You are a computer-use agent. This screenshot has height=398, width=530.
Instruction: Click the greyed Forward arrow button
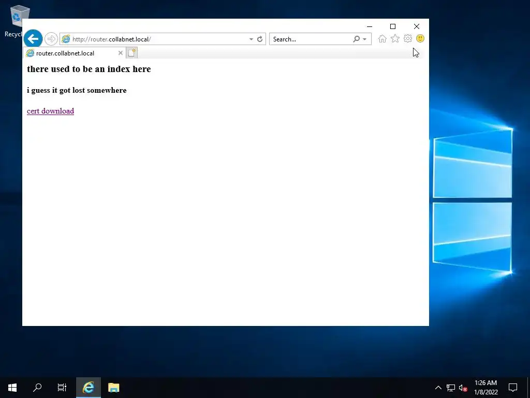[x=51, y=39]
